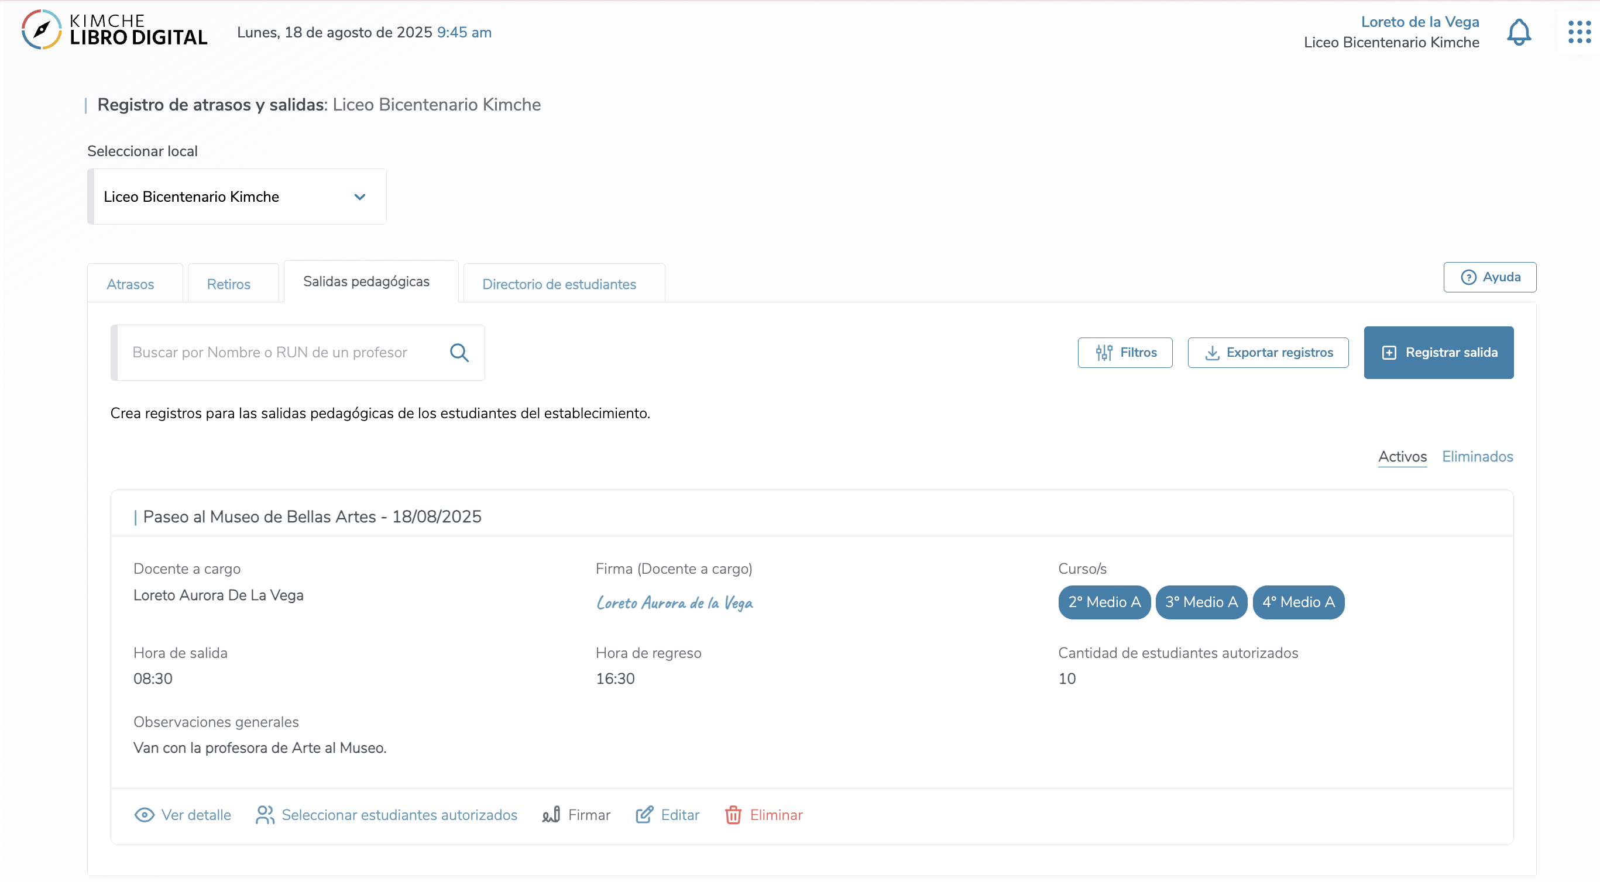Show Activos records

(1402, 456)
